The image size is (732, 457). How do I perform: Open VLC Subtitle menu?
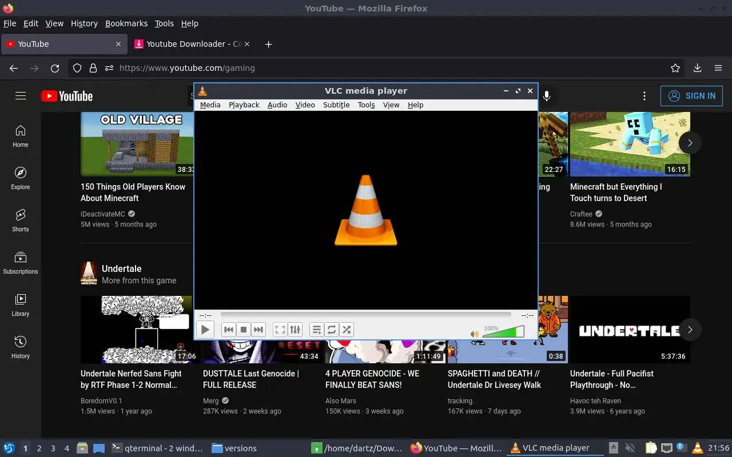click(336, 105)
